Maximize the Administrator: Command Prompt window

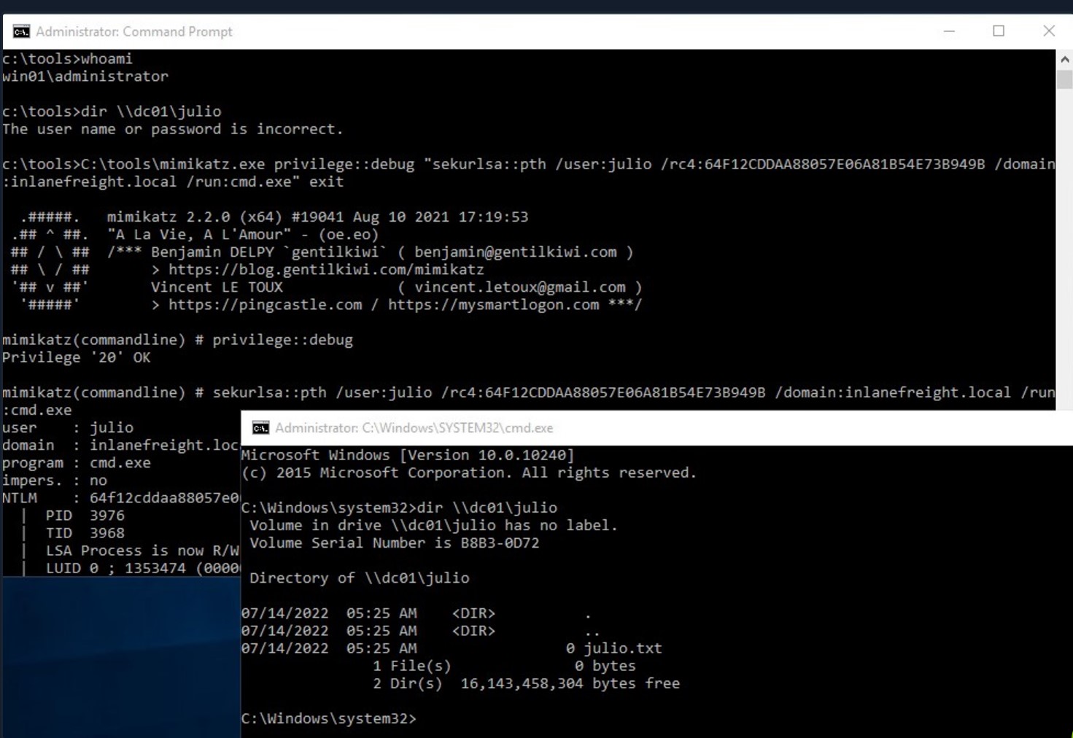coord(999,31)
